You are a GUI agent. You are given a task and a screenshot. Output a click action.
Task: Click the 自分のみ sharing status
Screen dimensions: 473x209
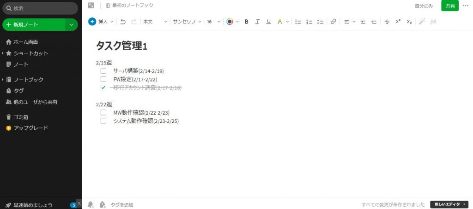tap(424, 6)
